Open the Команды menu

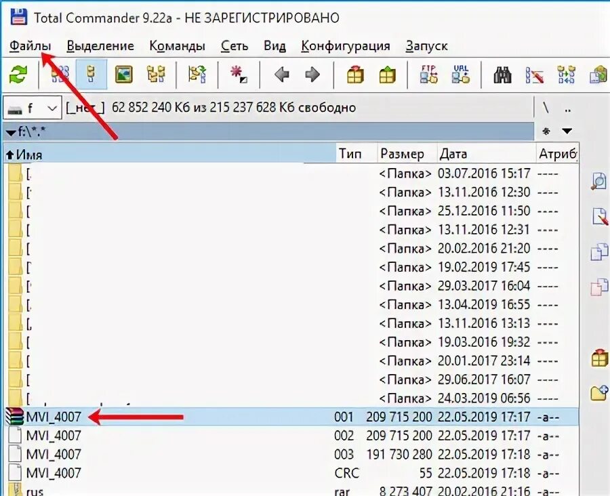177,46
